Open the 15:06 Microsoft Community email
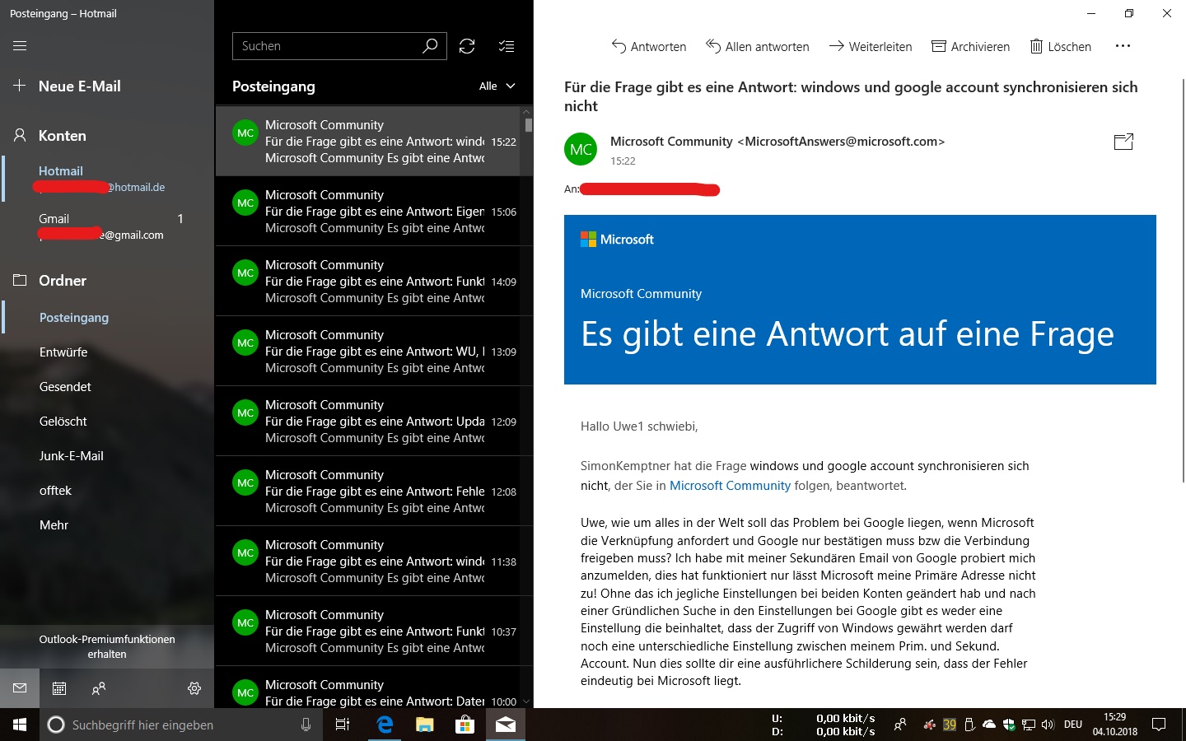 [x=369, y=211]
